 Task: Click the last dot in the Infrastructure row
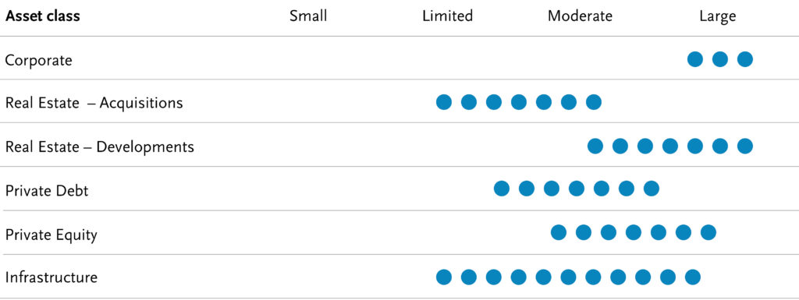click(x=693, y=277)
